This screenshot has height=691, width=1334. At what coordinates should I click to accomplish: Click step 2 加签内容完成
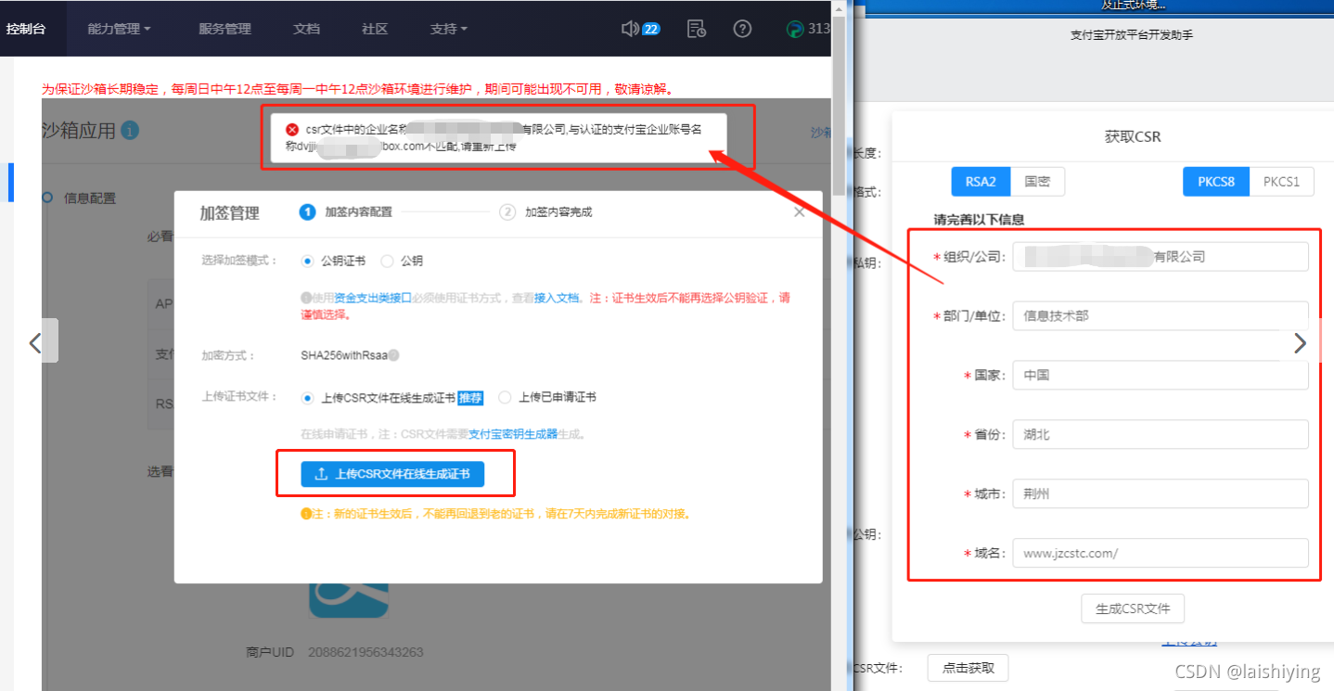click(545, 212)
